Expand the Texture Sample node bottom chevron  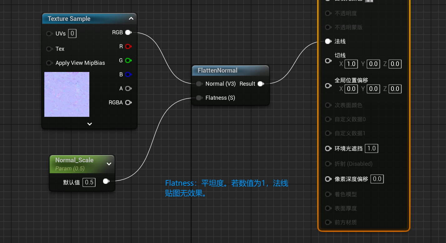click(90, 124)
